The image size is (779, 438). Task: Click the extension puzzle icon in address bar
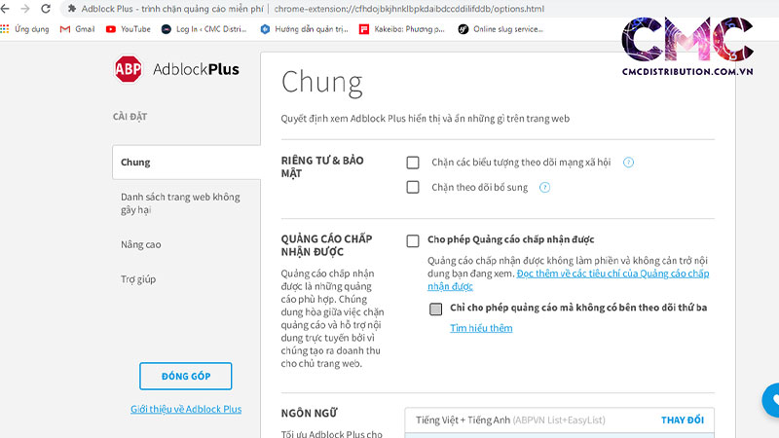[72, 9]
